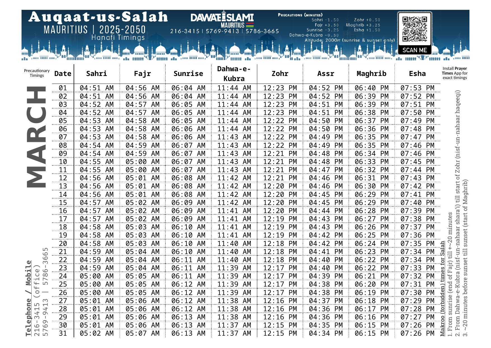Click the Makroo times for Salah heading
Viewport: 491px width, 348px height.
(x=443, y=289)
